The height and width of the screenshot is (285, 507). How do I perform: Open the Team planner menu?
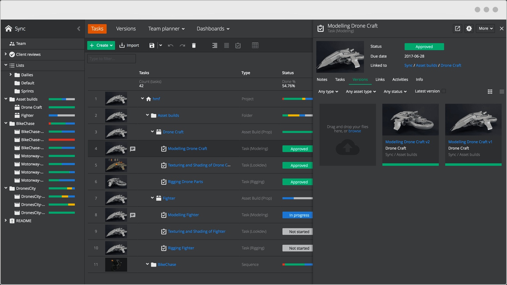(x=166, y=29)
